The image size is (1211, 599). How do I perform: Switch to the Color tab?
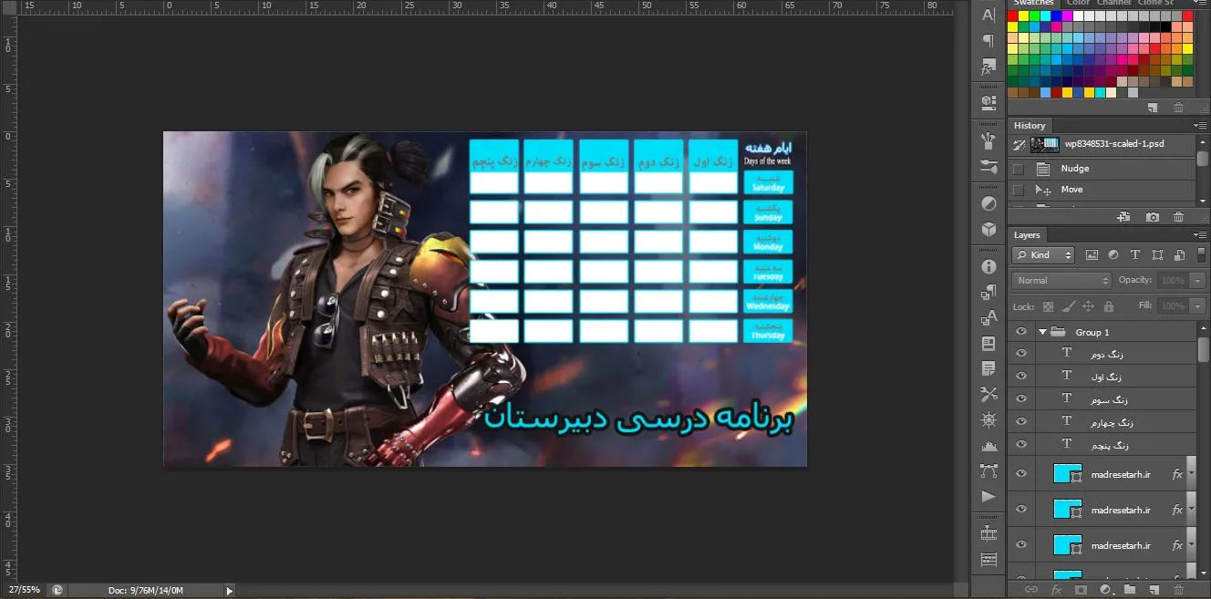pos(1078,3)
